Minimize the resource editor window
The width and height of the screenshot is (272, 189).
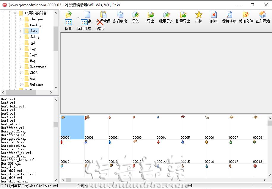click(x=239, y=5)
